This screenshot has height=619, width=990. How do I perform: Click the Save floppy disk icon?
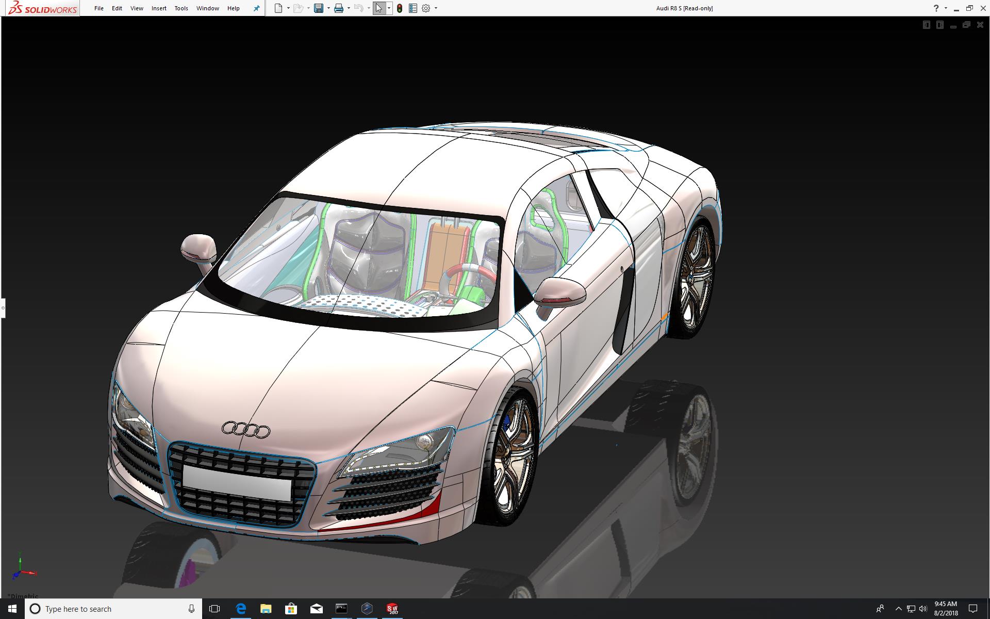coord(319,8)
